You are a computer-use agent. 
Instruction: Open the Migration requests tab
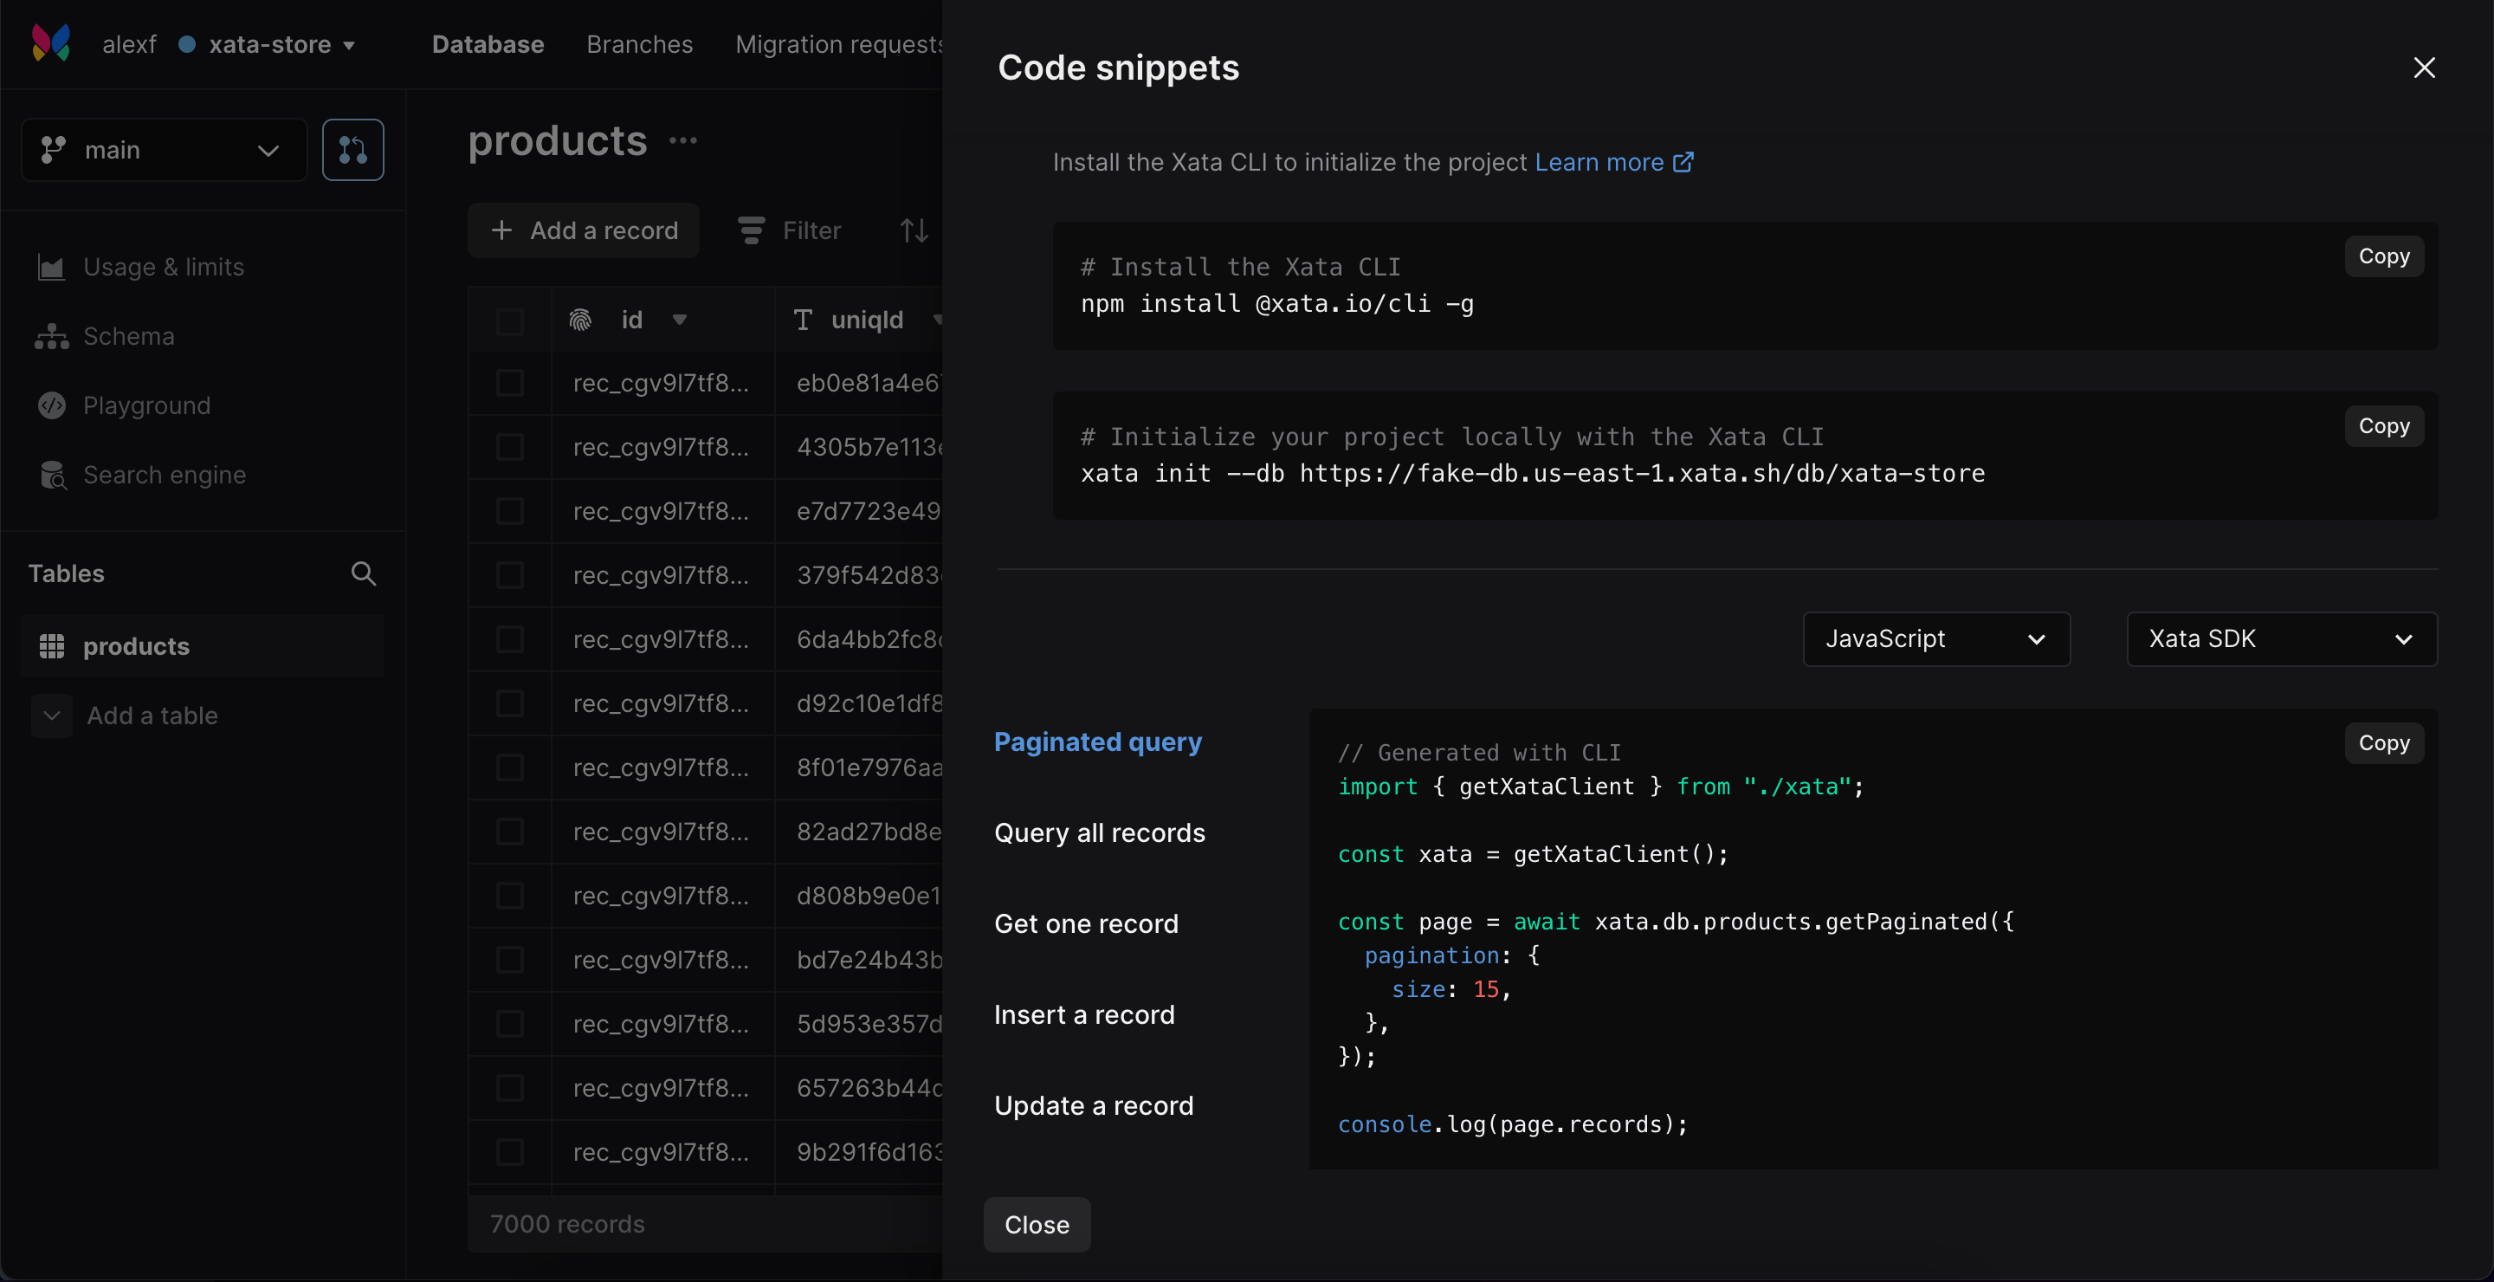click(x=838, y=44)
